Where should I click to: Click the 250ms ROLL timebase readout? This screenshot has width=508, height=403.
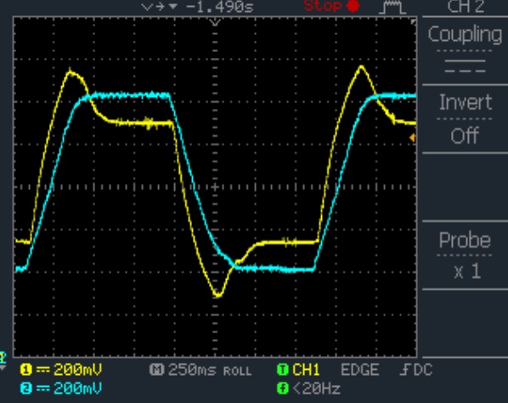point(210,370)
